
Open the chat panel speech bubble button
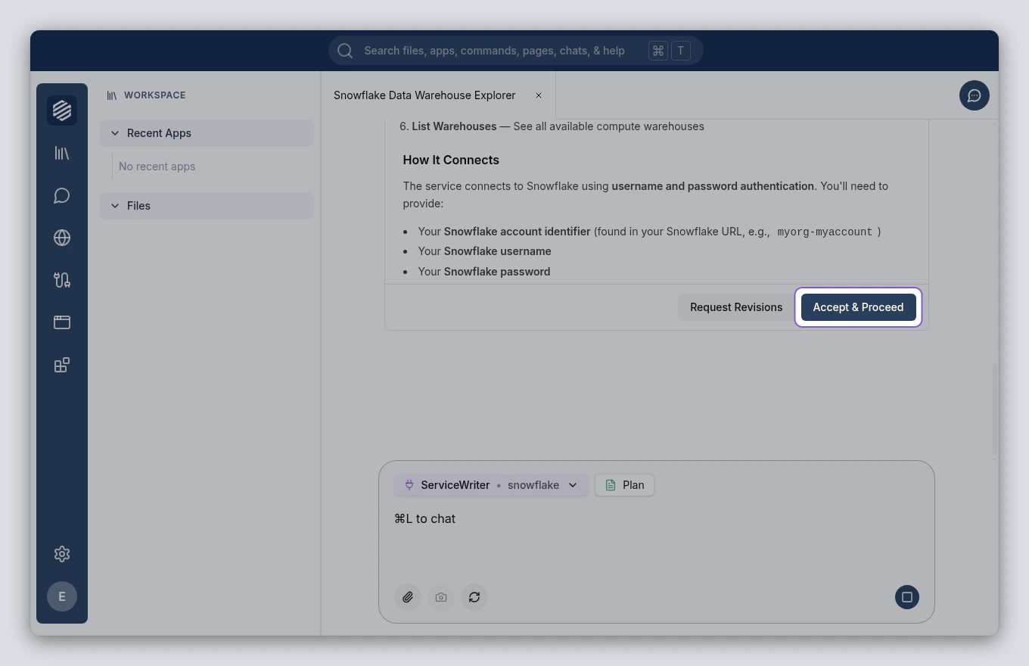(x=975, y=95)
